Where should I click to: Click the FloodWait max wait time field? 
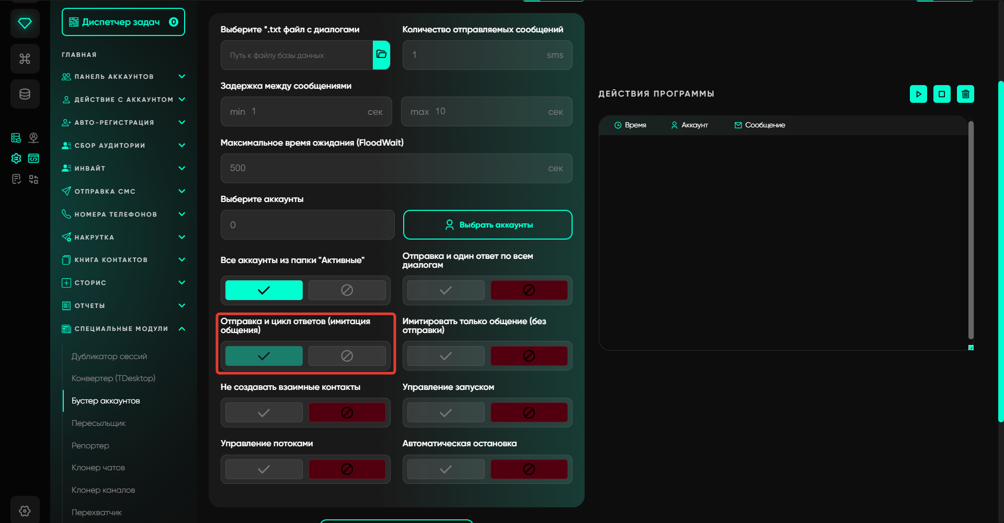(x=387, y=168)
